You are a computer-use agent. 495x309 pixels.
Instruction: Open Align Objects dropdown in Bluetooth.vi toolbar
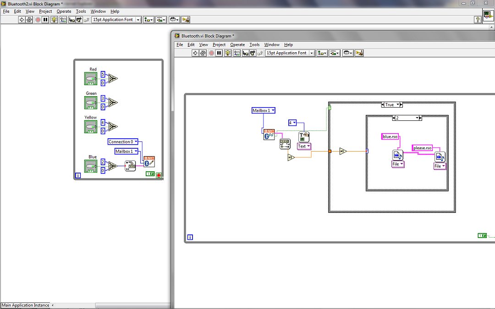click(x=322, y=53)
